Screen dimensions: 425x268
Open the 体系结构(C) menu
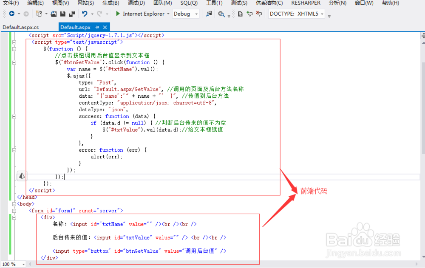click(269, 3)
